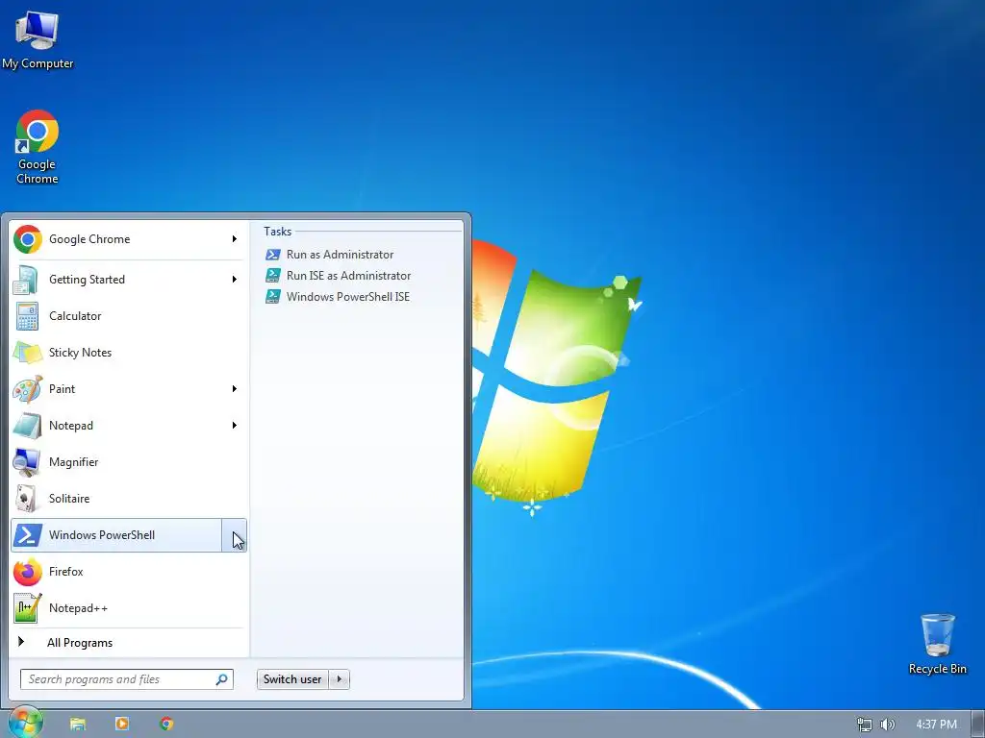
Task: Click the Sticky Notes icon
Action: click(28, 353)
